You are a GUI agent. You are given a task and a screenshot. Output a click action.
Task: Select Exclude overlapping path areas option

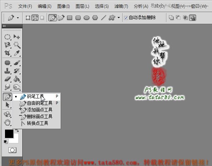[x=193, y=18]
